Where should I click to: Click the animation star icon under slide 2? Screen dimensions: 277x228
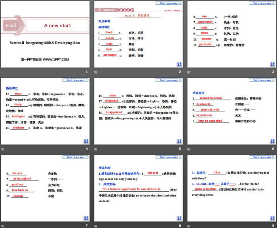[x=96, y=72]
